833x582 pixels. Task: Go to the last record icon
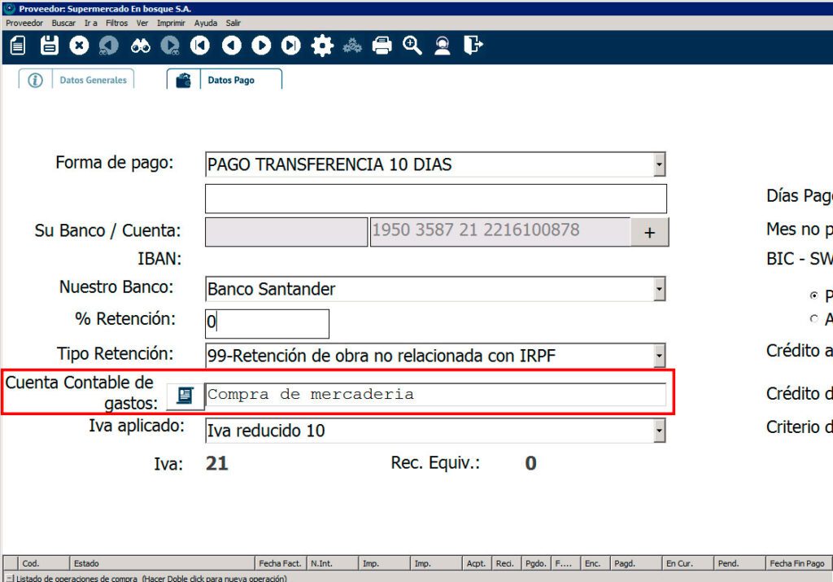point(290,46)
